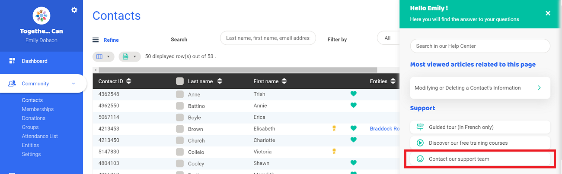This screenshot has width=562, height=174.
Task: Click contact ID 5067114
Action: coord(109,117)
